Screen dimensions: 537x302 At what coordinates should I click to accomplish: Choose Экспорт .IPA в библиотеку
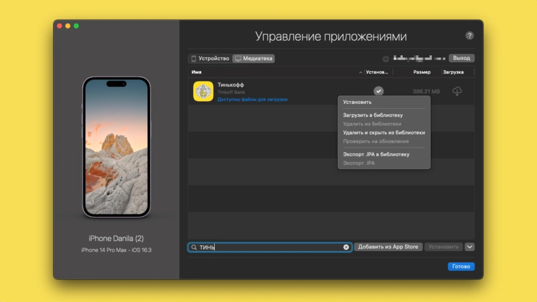[376, 154]
